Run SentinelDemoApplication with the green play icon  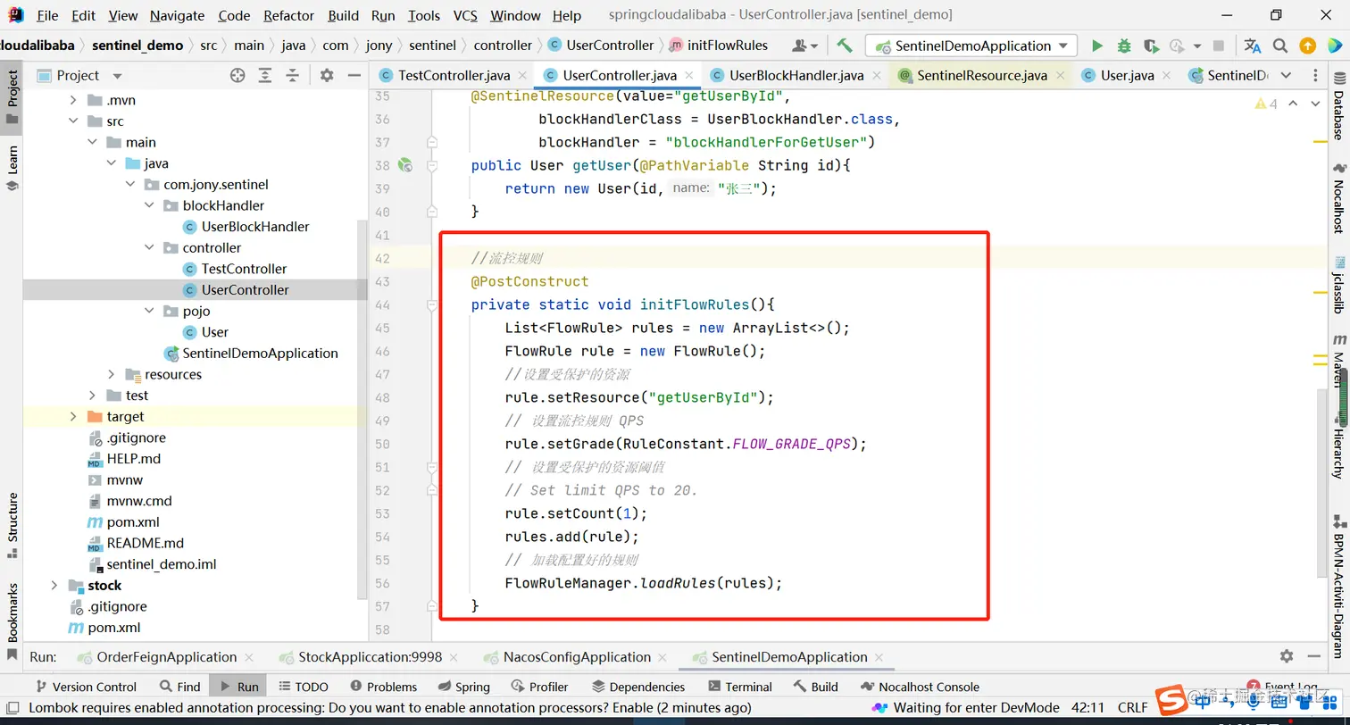click(1097, 46)
